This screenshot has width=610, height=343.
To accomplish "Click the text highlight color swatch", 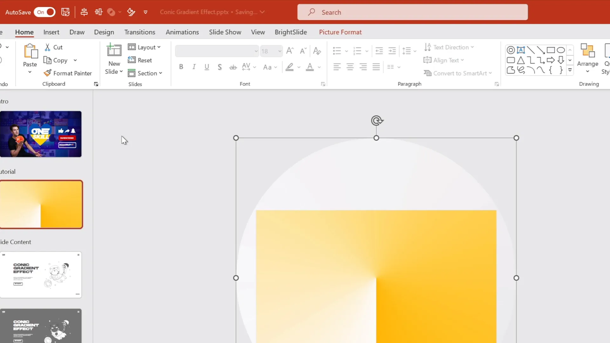I will point(289,67).
